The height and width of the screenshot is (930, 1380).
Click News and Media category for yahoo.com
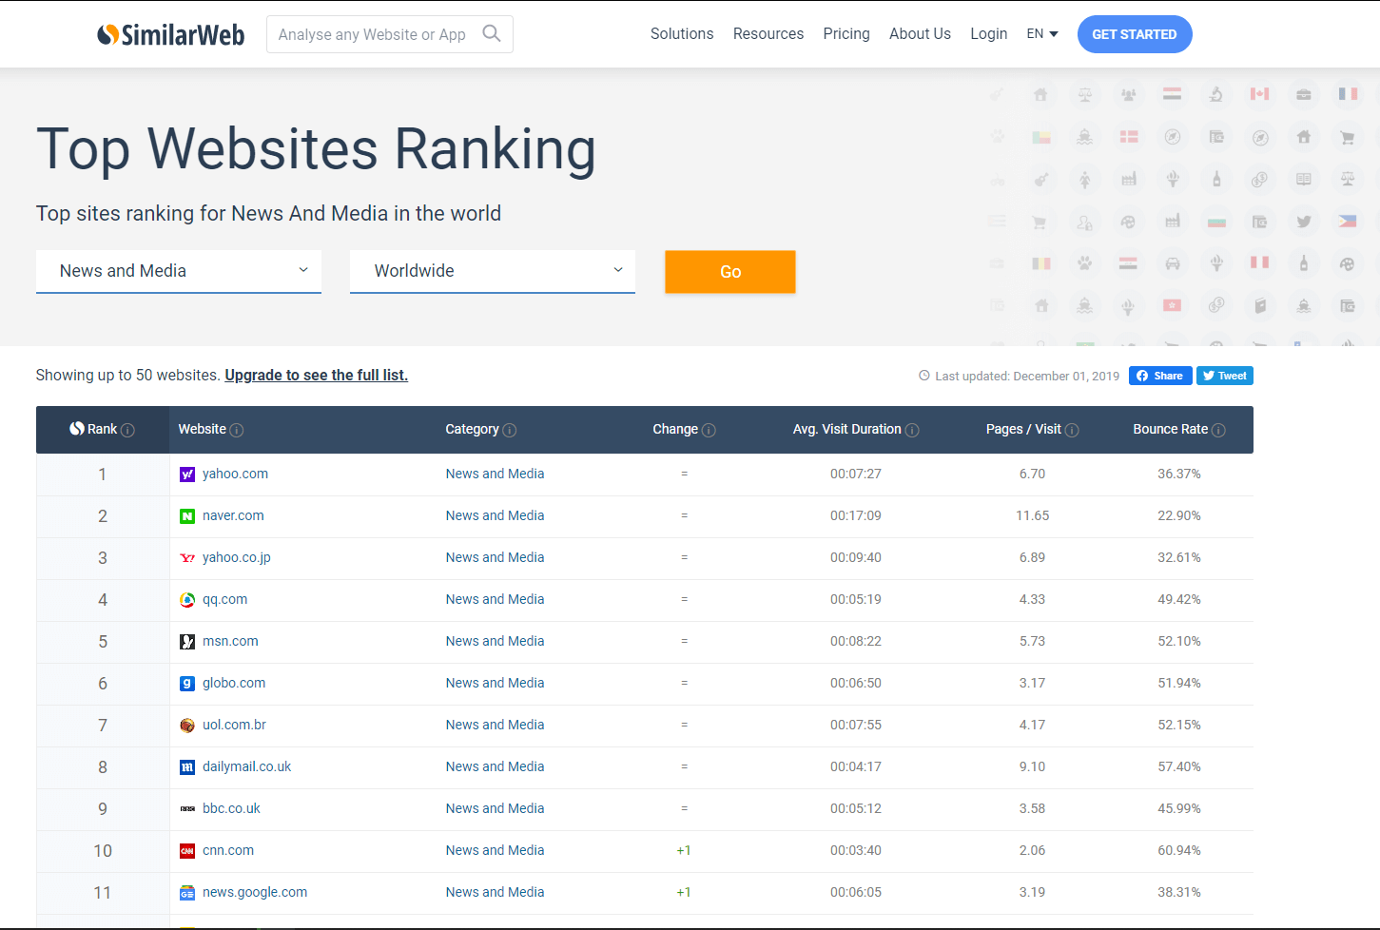(x=495, y=474)
